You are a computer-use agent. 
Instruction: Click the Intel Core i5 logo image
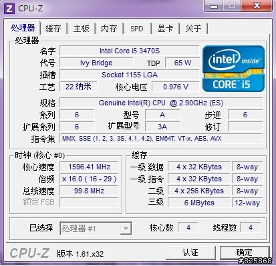tap(233, 69)
